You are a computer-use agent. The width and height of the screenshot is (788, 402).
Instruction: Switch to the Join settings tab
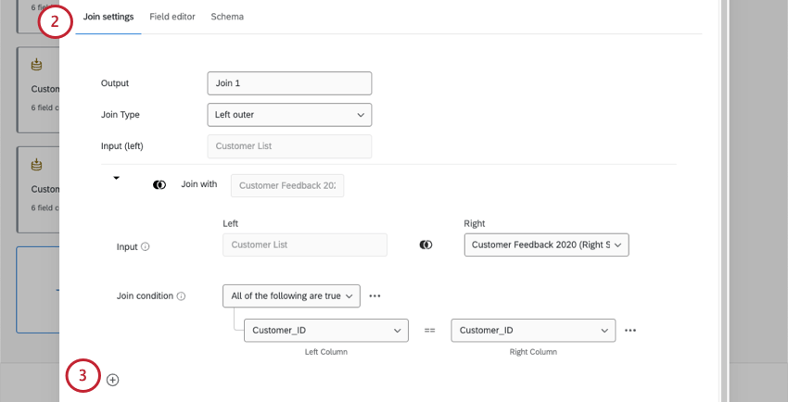point(108,17)
